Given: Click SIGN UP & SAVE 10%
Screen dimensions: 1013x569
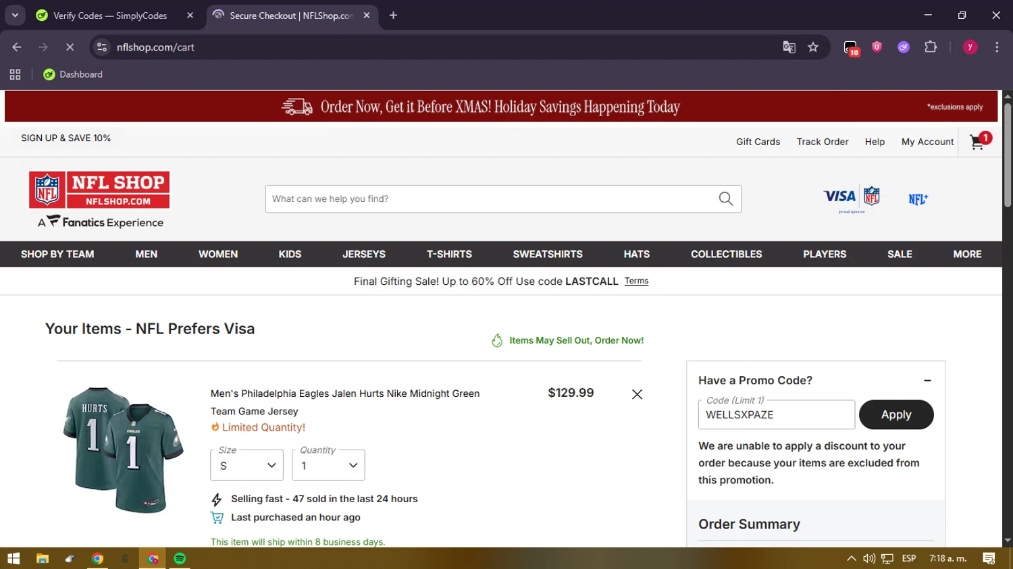Looking at the screenshot, I should click(66, 138).
